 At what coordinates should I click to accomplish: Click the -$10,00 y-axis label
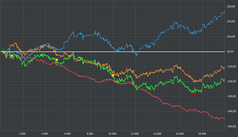231,66
